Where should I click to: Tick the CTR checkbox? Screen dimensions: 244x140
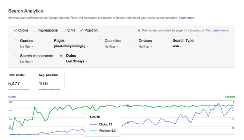pos(64,30)
